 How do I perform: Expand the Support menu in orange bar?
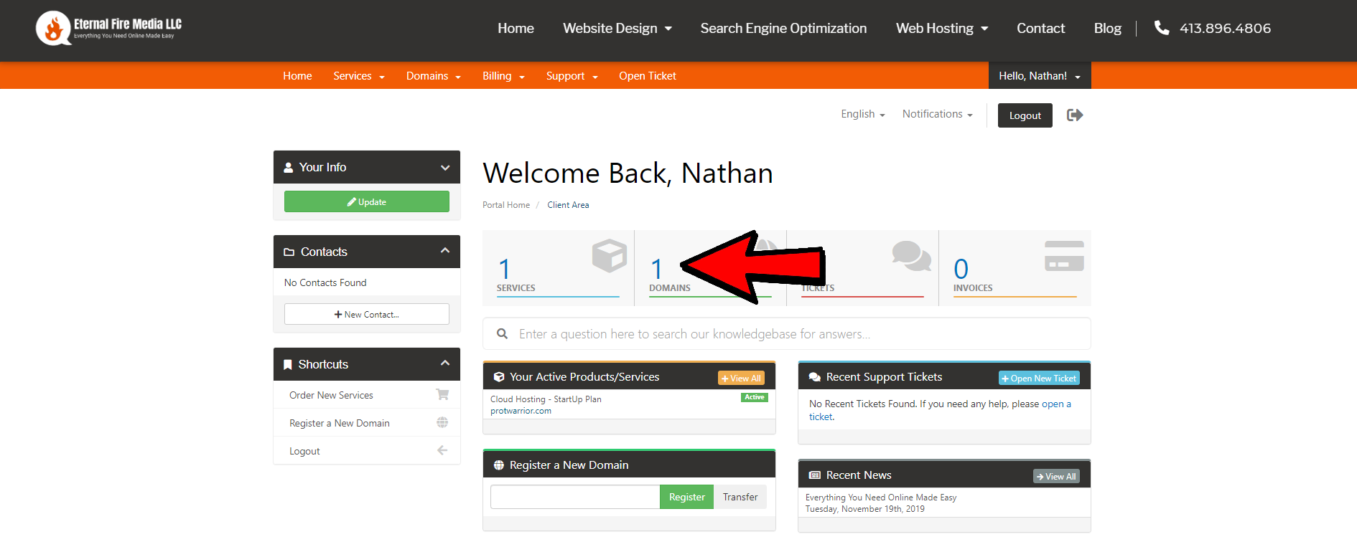[x=572, y=76]
